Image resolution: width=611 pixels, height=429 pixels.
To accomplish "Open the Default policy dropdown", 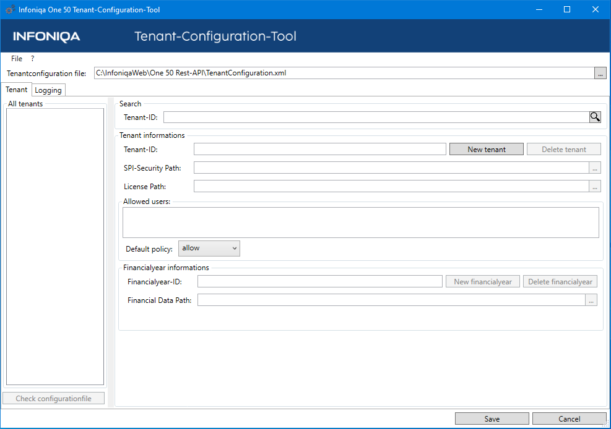I will click(209, 248).
